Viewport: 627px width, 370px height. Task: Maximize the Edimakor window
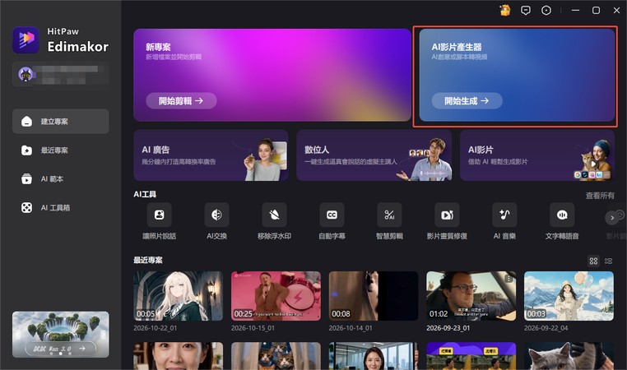596,11
